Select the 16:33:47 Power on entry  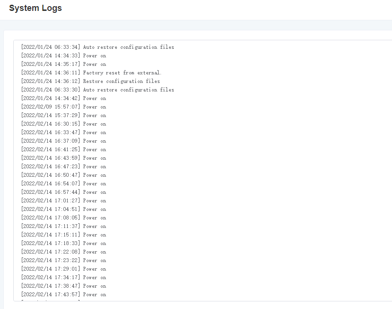point(63,132)
